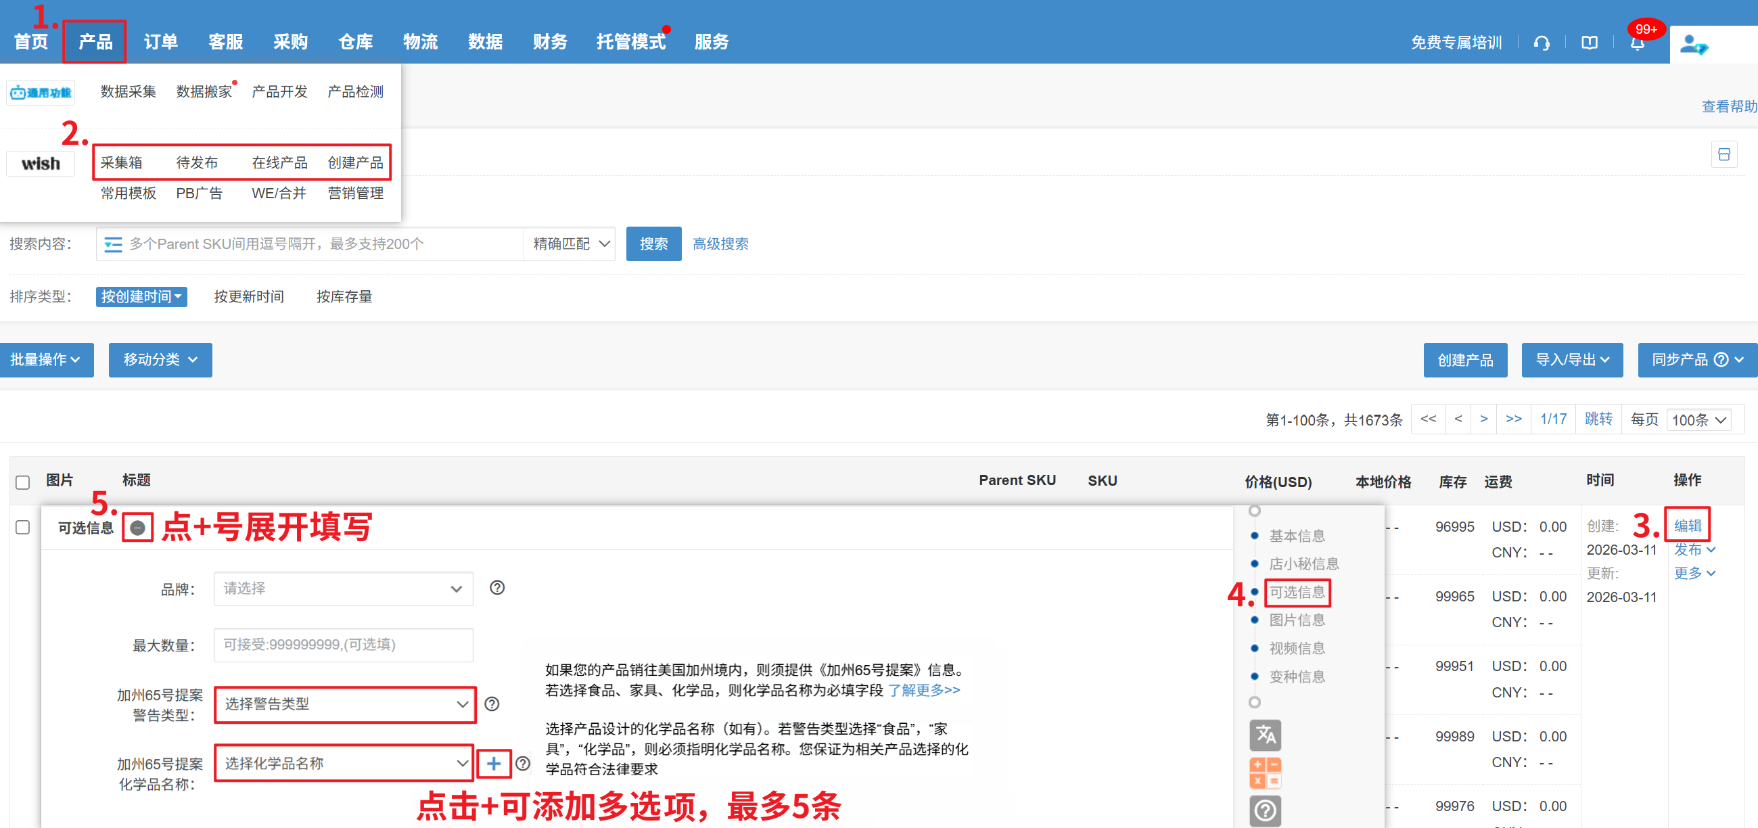Click the 最大数量 input field
Screen dimensions: 1758x828
pos(343,645)
